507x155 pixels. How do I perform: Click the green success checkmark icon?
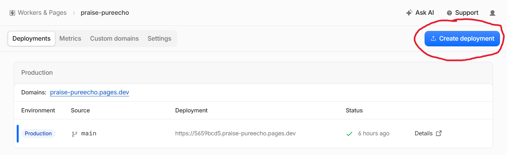pyautogui.click(x=349, y=134)
